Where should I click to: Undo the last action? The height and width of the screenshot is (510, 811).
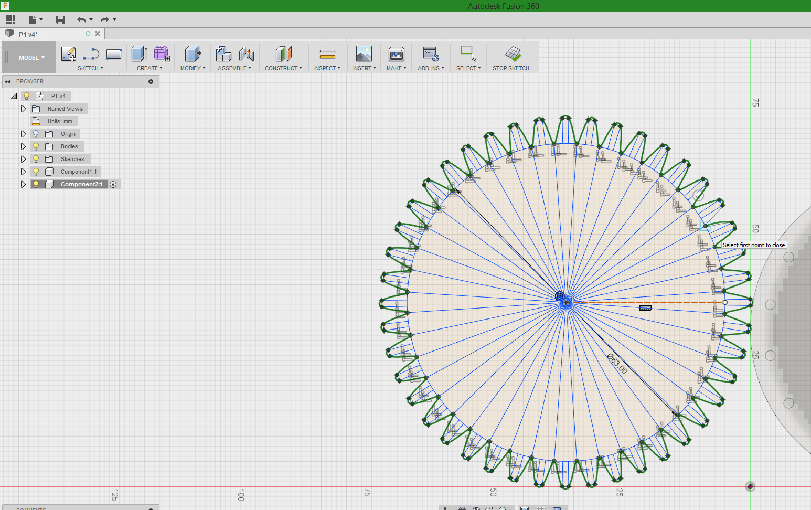[x=81, y=20]
